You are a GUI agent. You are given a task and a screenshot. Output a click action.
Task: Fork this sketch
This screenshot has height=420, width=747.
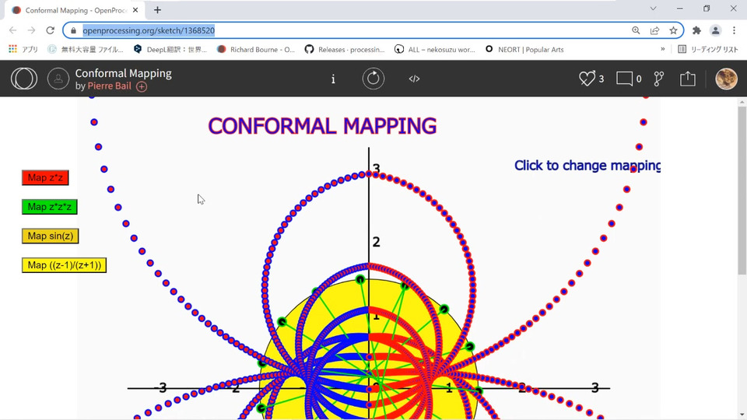659,79
